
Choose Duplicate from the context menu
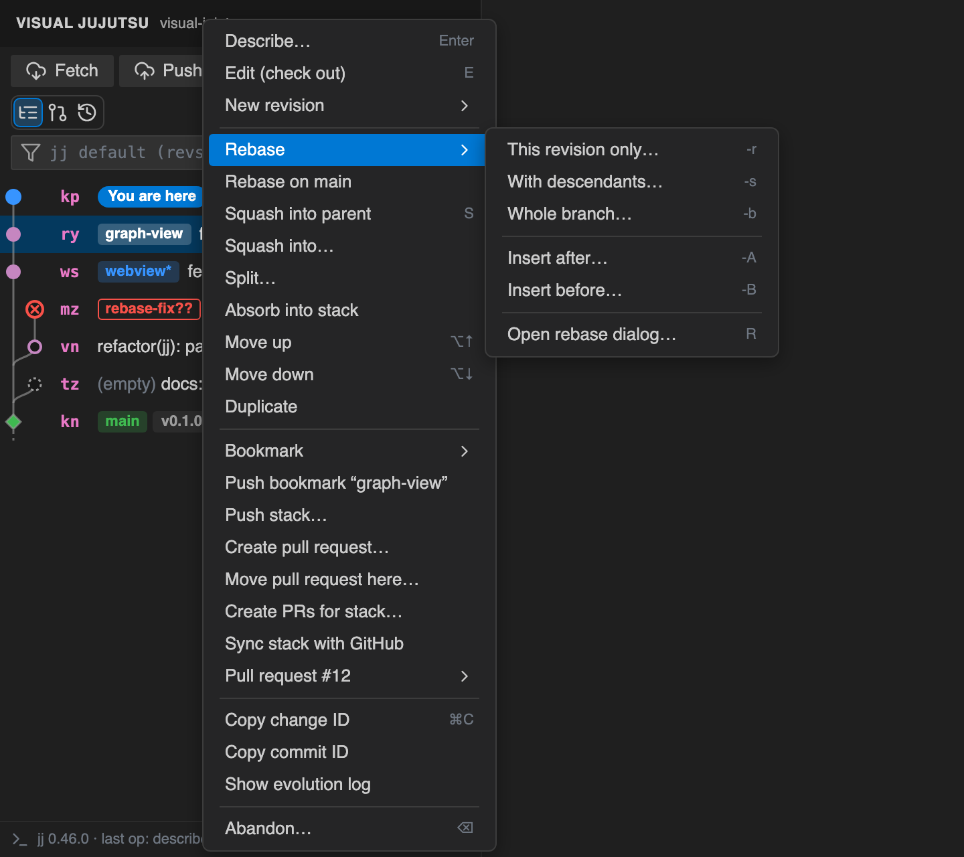[x=348, y=407]
